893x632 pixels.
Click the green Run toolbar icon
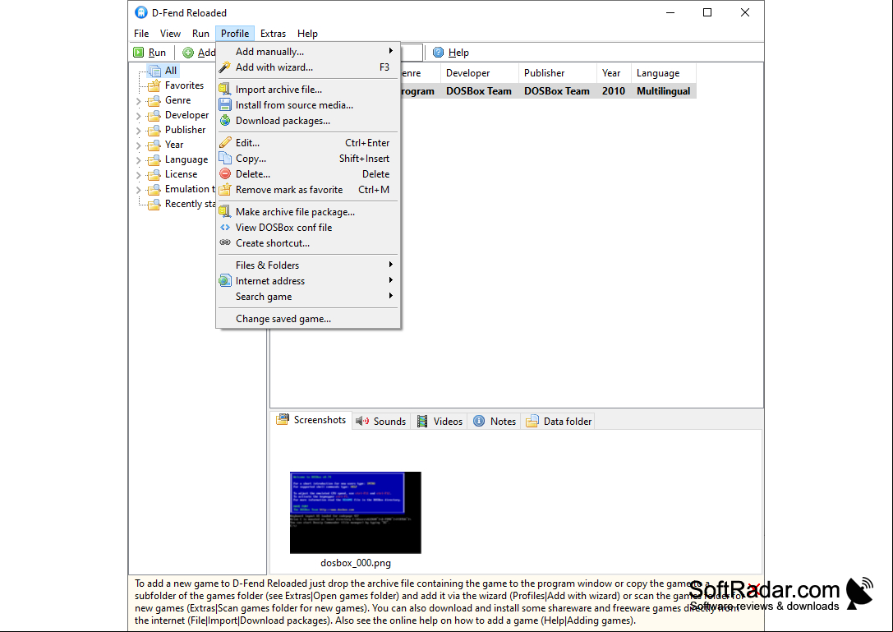[138, 53]
